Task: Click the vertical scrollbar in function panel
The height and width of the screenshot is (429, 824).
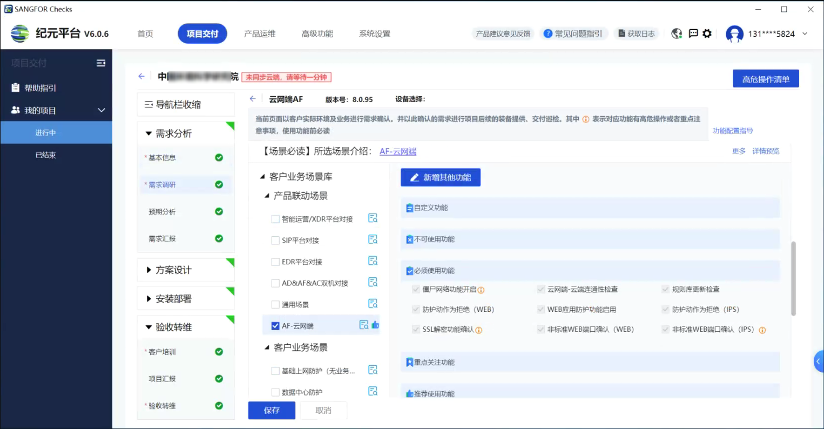Action: point(793,278)
